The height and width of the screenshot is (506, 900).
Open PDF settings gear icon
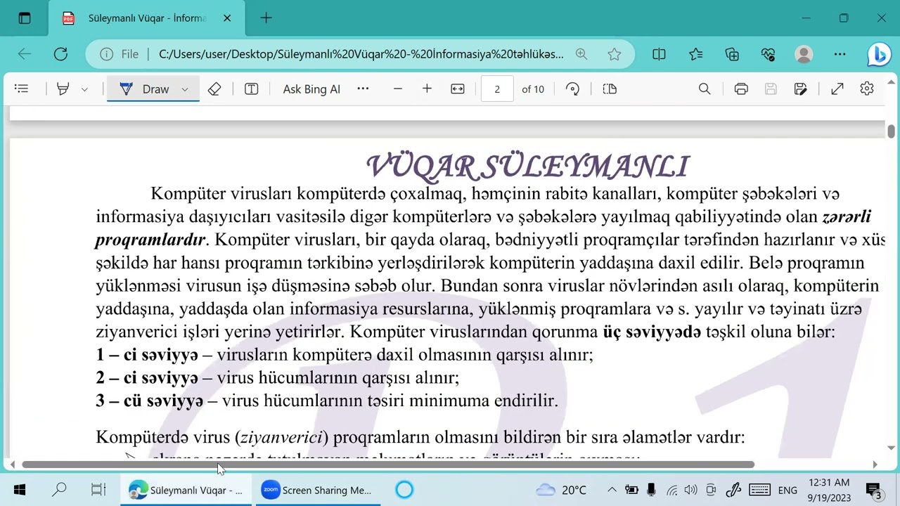[x=866, y=89]
